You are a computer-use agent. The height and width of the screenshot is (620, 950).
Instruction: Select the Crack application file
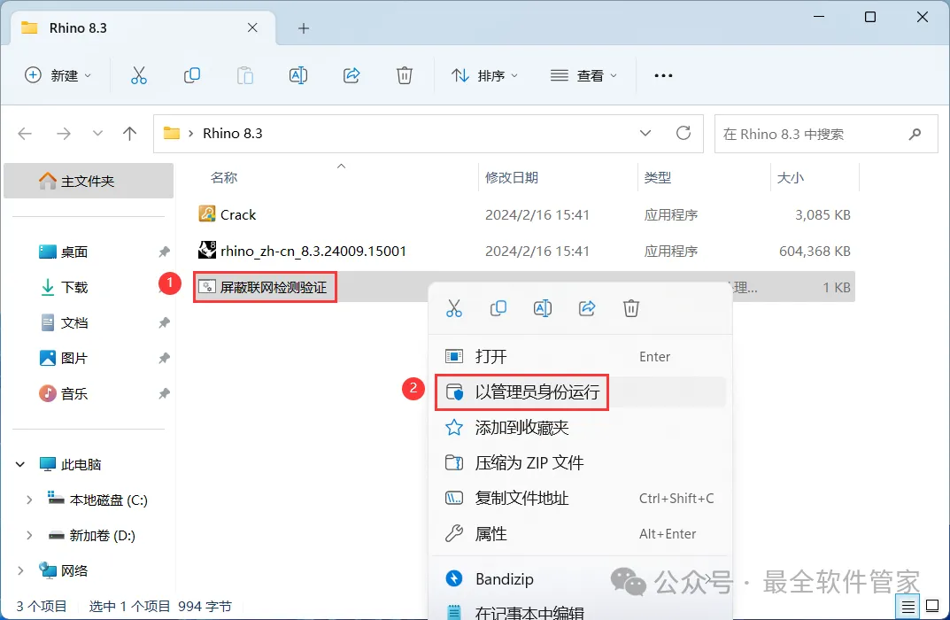[x=524, y=214]
